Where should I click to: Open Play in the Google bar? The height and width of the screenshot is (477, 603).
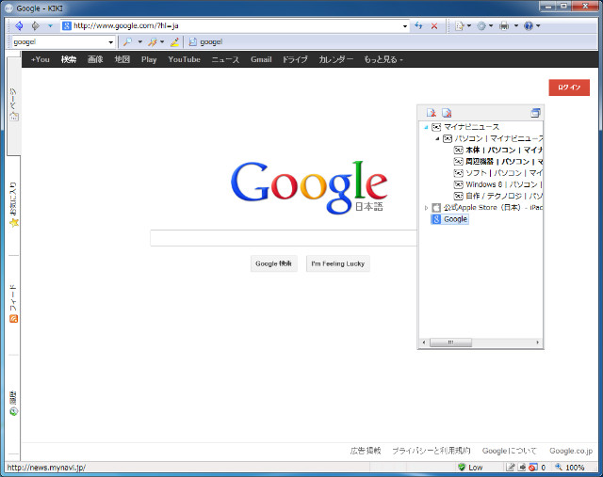tap(149, 59)
